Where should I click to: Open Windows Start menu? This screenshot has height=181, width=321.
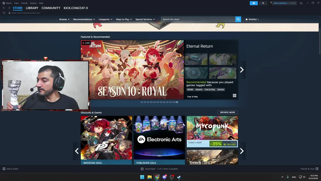click(x=142, y=177)
